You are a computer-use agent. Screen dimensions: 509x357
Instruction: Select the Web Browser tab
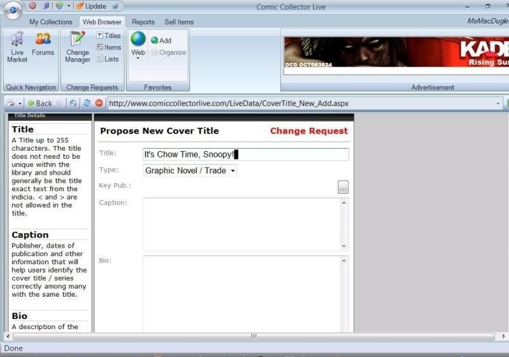(102, 22)
